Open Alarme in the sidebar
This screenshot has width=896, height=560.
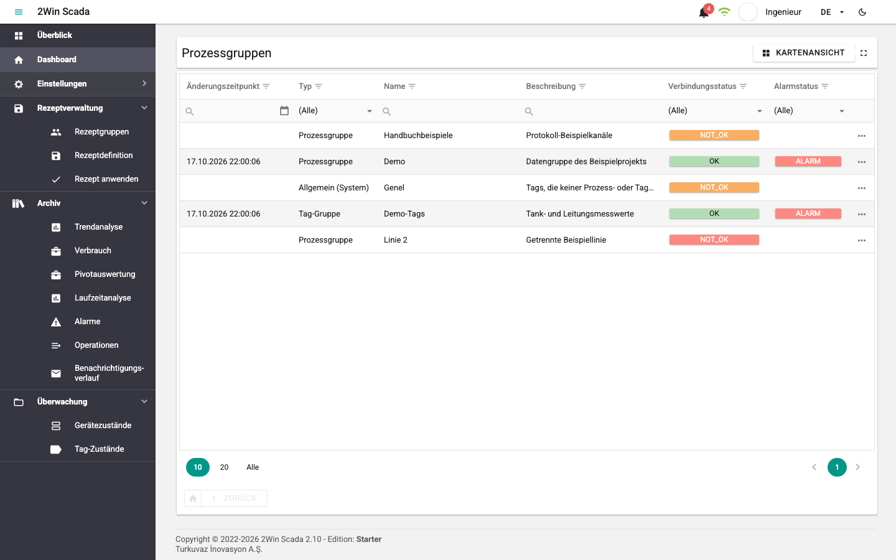coord(78,322)
